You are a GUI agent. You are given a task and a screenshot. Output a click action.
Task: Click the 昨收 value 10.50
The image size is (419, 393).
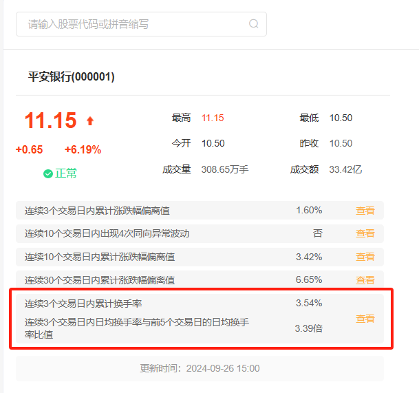tap(341, 143)
